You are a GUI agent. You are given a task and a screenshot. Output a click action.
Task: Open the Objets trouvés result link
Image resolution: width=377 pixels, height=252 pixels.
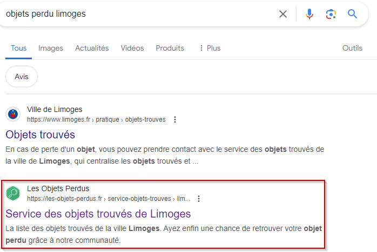click(x=41, y=134)
